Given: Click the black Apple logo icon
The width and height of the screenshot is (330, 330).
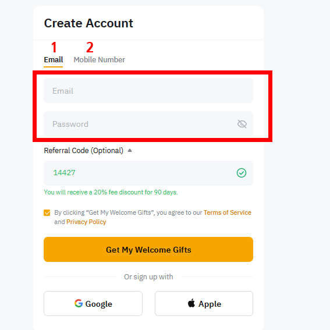Looking at the screenshot, I should point(191,303).
